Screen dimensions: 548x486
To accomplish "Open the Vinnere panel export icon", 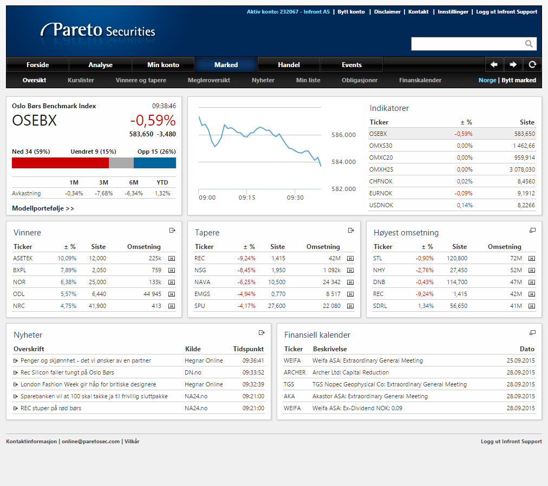I will pos(172,230).
